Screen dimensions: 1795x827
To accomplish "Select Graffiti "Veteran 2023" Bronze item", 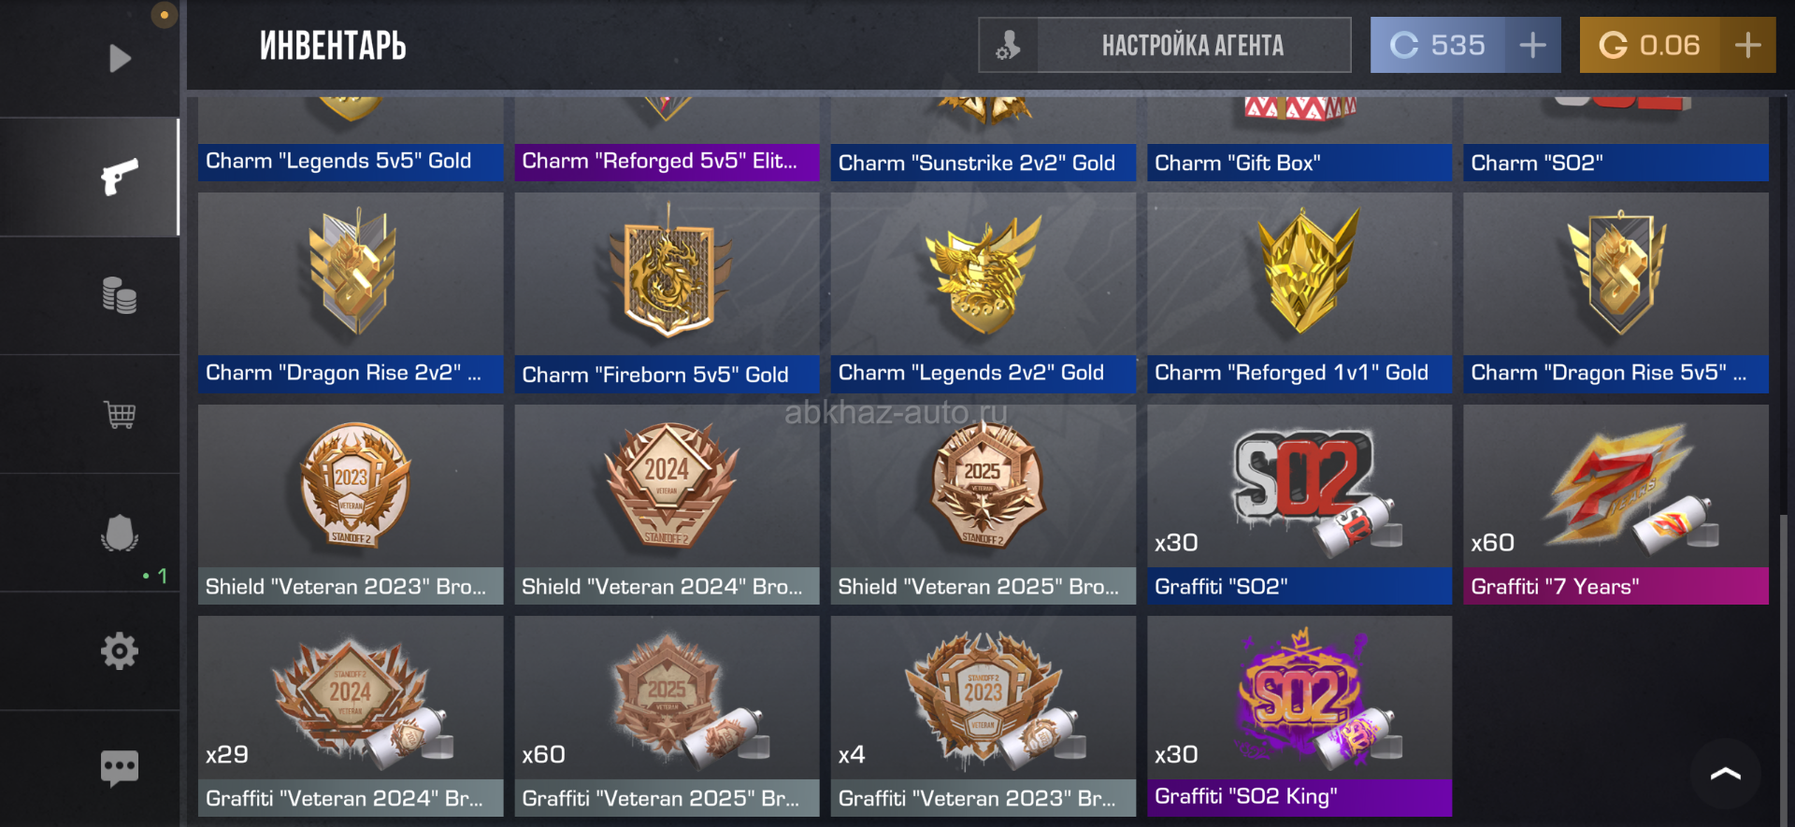I will coord(984,717).
